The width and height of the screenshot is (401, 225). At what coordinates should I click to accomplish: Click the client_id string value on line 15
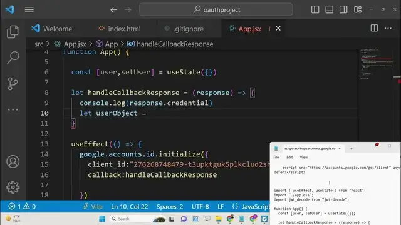(x=200, y=164)
